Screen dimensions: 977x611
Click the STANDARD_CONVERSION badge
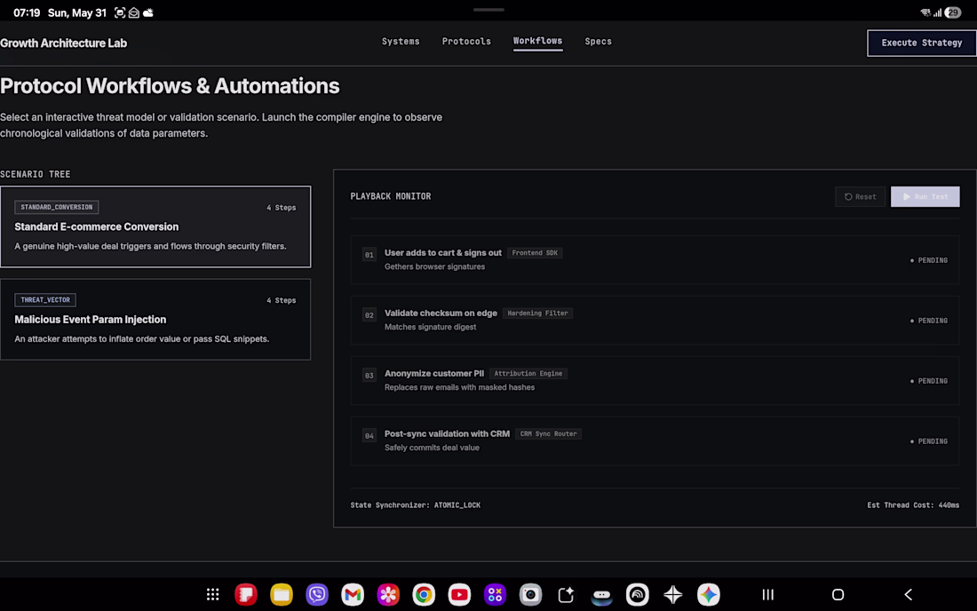pos(57,208)
